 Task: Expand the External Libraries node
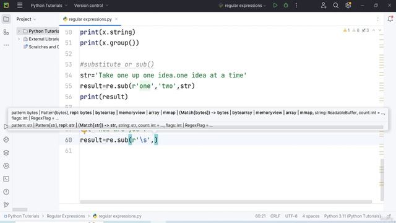click(x=19, y=39)
